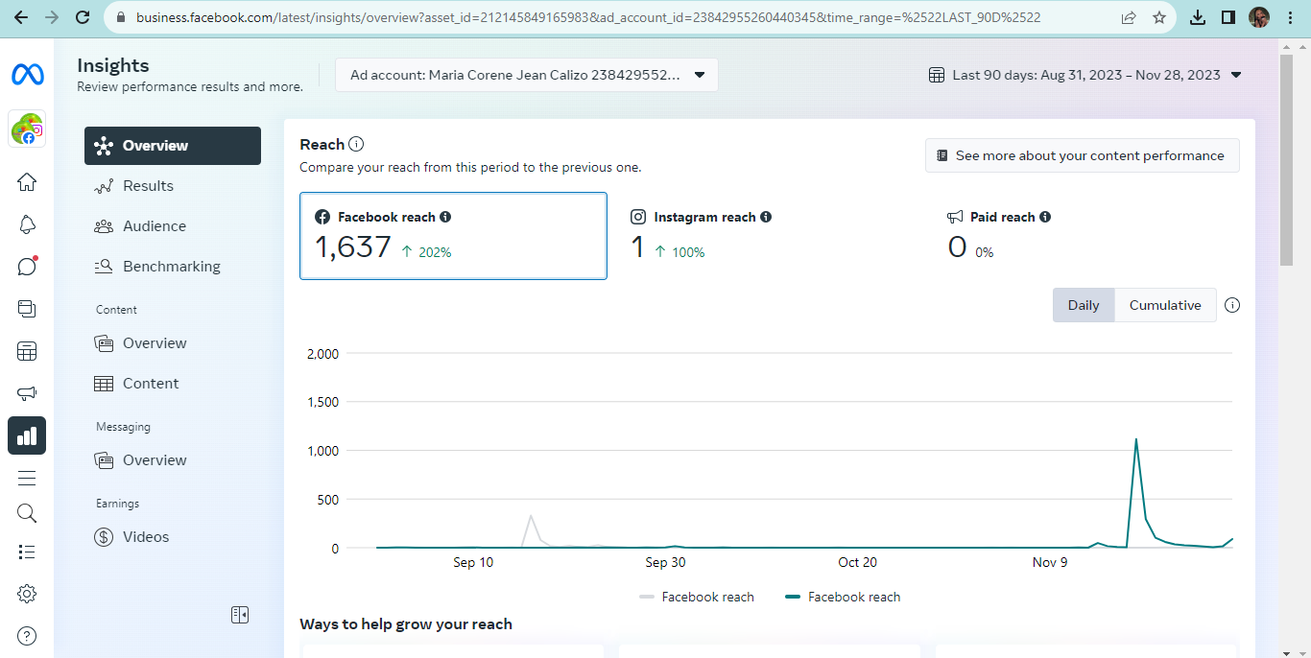
Task: Click the Sep 30 axis label
Action: coord(665,562)
